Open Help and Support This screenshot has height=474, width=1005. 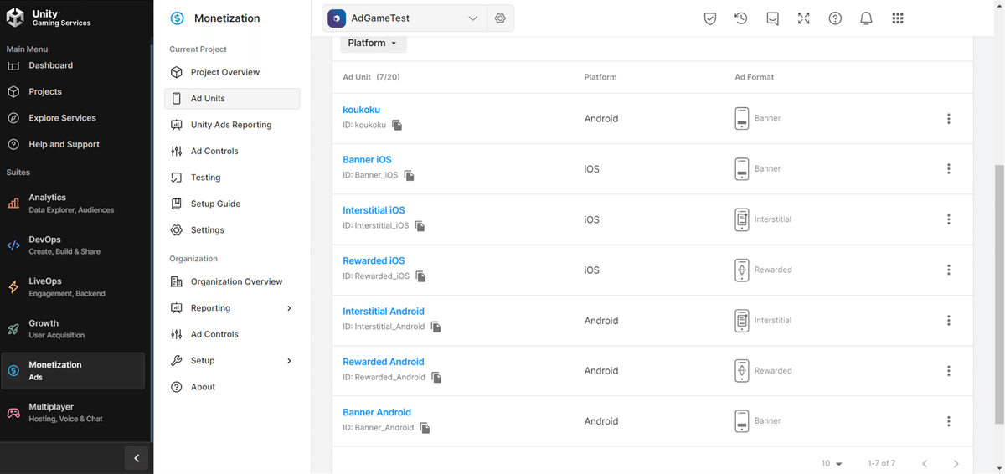coord(64,144)
